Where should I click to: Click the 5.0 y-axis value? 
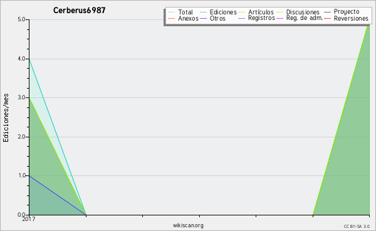click(x=21, y=19)
